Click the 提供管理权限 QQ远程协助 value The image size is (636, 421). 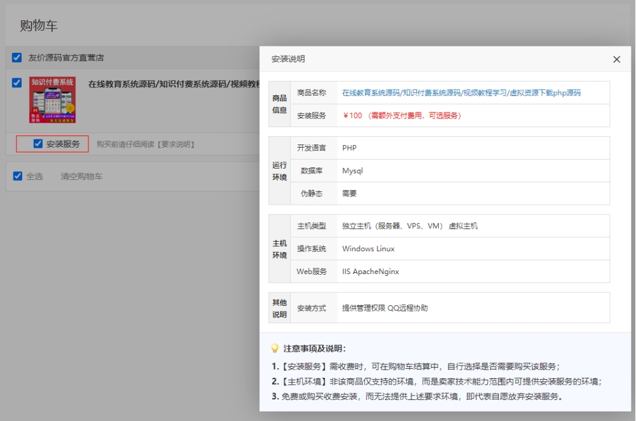tap(385, 308)
